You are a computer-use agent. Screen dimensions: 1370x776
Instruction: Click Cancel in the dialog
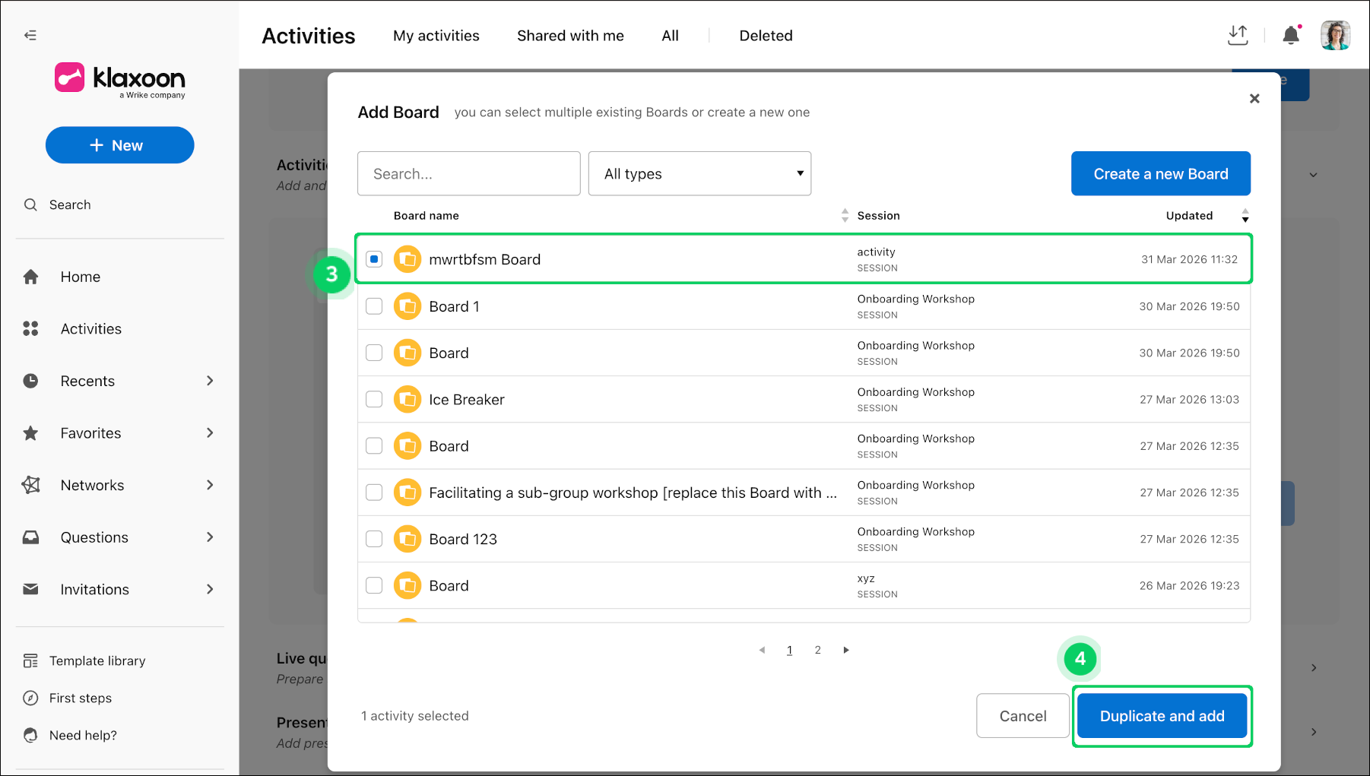pyautogui.click(x=1023, y=716)
